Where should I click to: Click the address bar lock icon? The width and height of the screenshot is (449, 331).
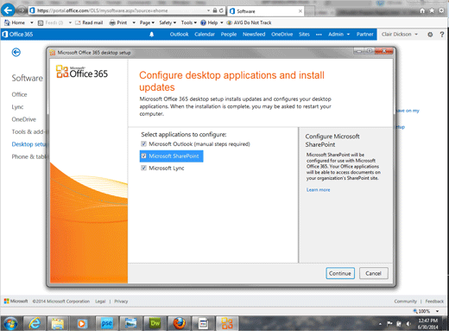(x=215, y=10)
